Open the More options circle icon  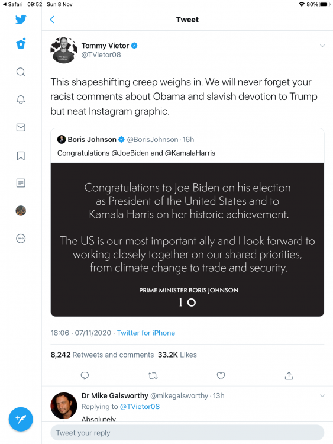[21, 239]
